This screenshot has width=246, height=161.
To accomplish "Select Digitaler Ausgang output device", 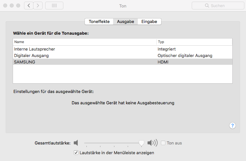I will (32, 55).
